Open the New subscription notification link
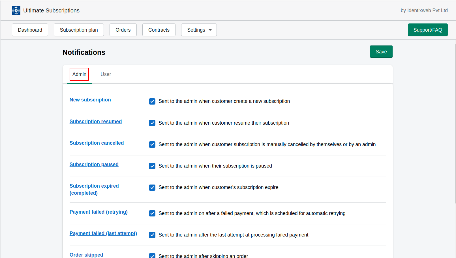This screenshot has width=456, height=258. pos(90,99)
